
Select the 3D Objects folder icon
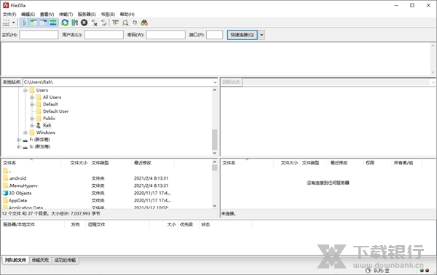click(5, 193)
